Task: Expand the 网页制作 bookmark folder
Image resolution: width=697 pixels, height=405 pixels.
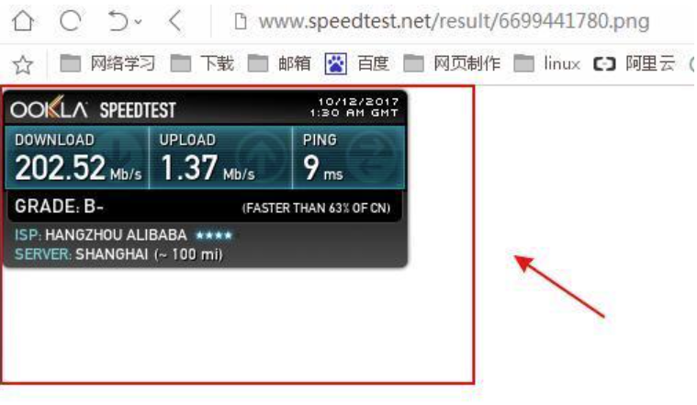Action: pyautogui.click(x=452, y=63)
